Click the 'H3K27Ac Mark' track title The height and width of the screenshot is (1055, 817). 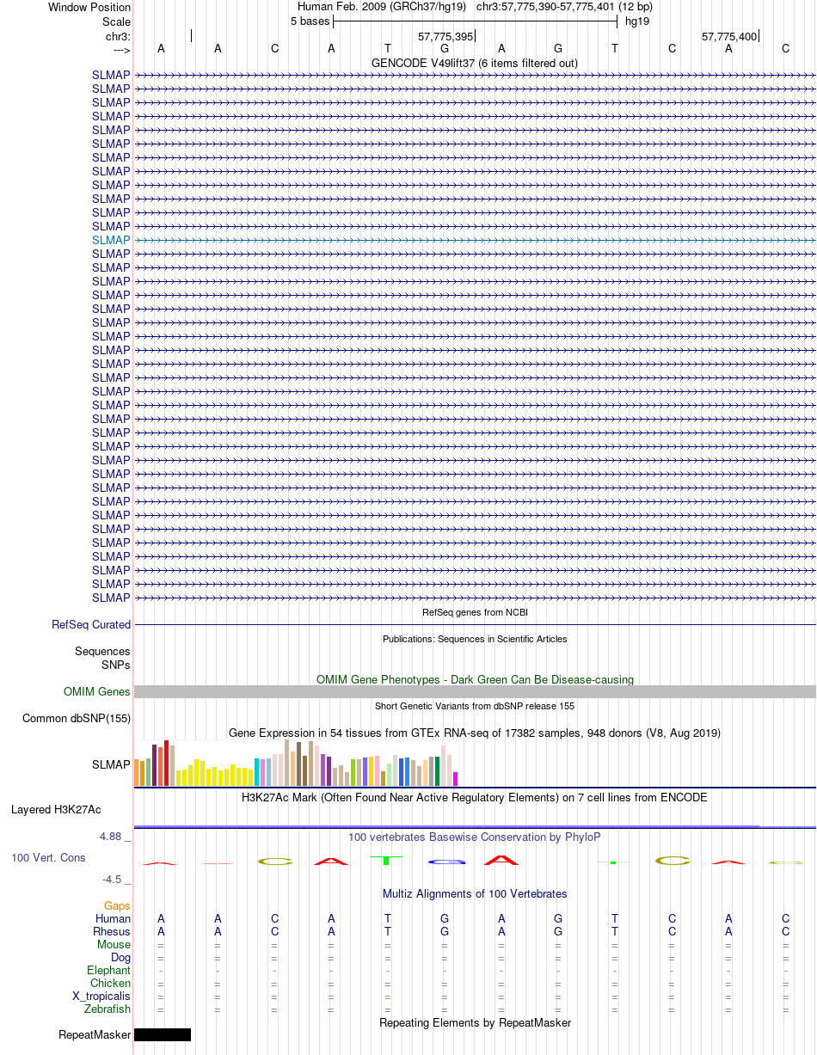click(x=475, y=798)
